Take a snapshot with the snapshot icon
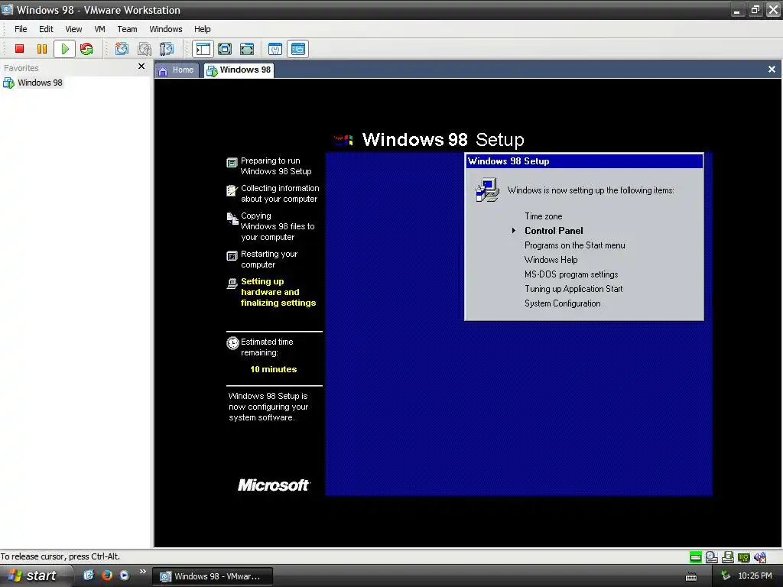 click(x=122, y=48)
